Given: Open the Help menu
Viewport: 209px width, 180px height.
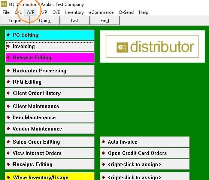Looking at the screenshot, I should click(x=143, y=12).
